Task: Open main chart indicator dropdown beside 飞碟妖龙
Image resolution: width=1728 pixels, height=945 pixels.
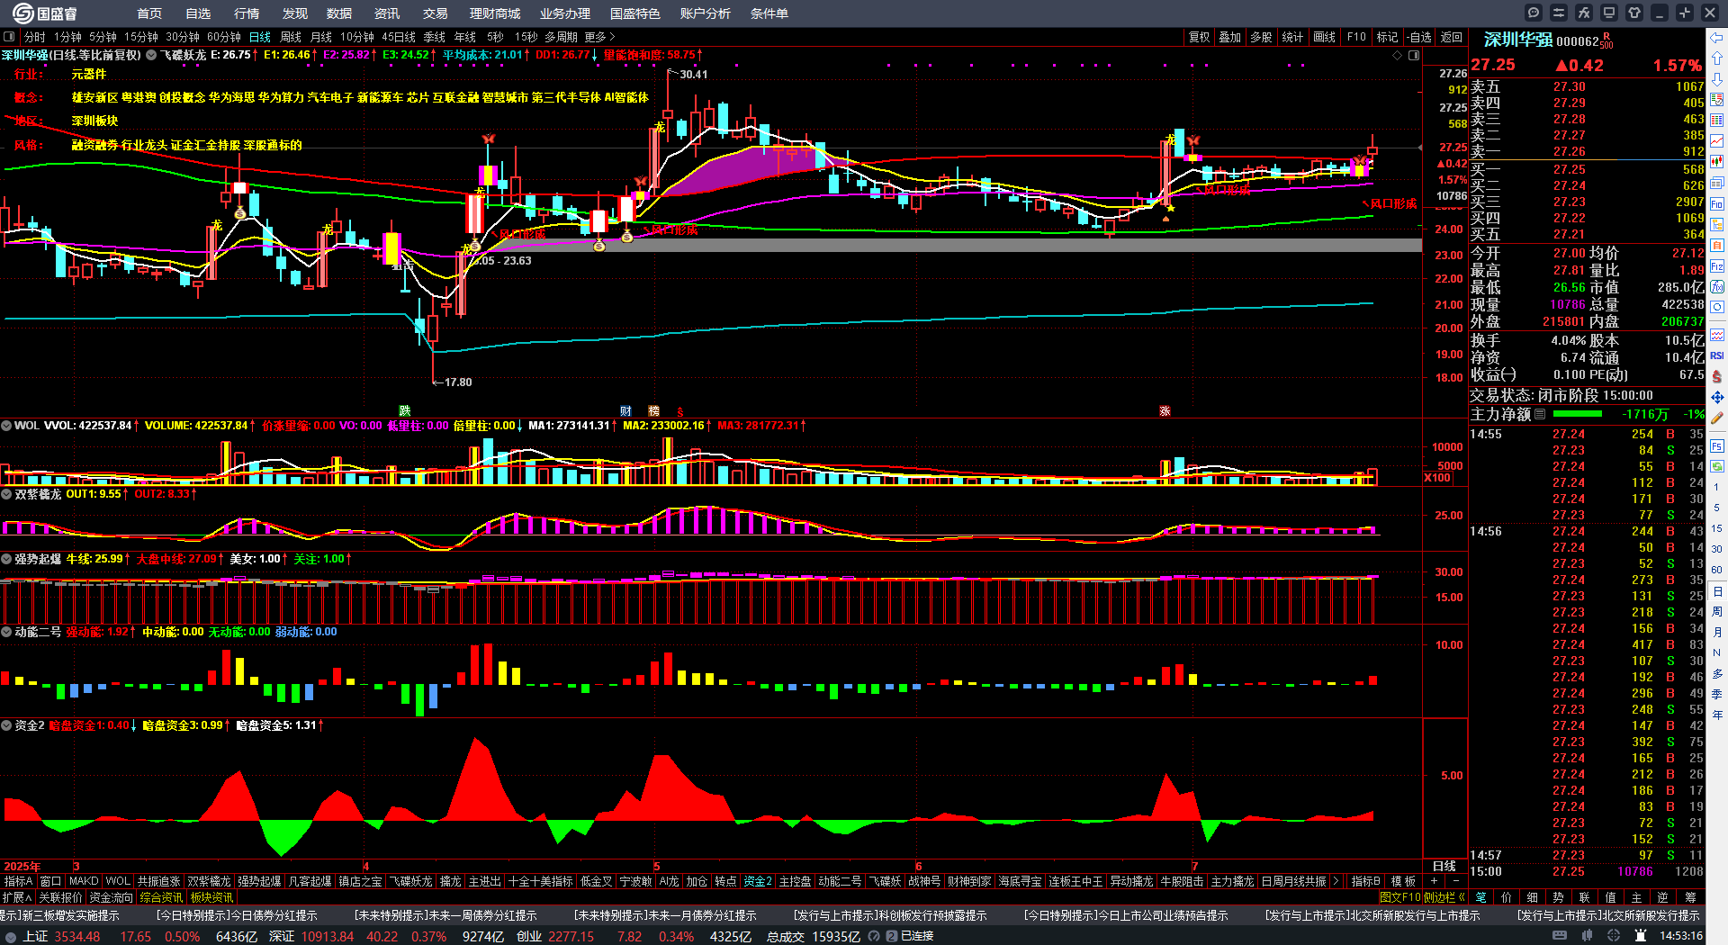Action: tap(152, 55)
